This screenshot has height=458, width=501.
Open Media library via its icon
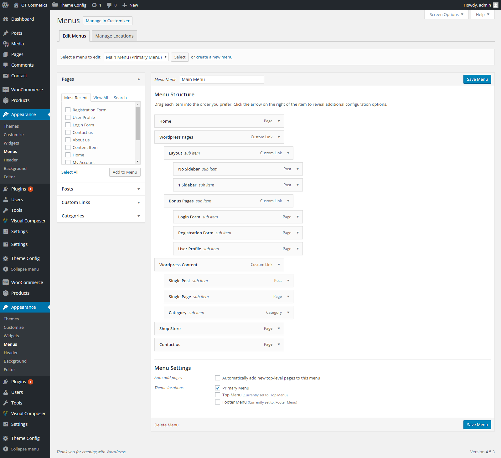6,44
